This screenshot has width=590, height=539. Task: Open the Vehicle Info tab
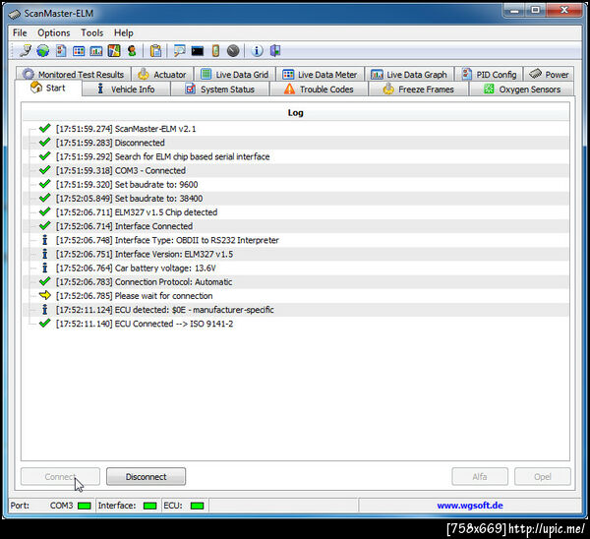coord(126,90)
